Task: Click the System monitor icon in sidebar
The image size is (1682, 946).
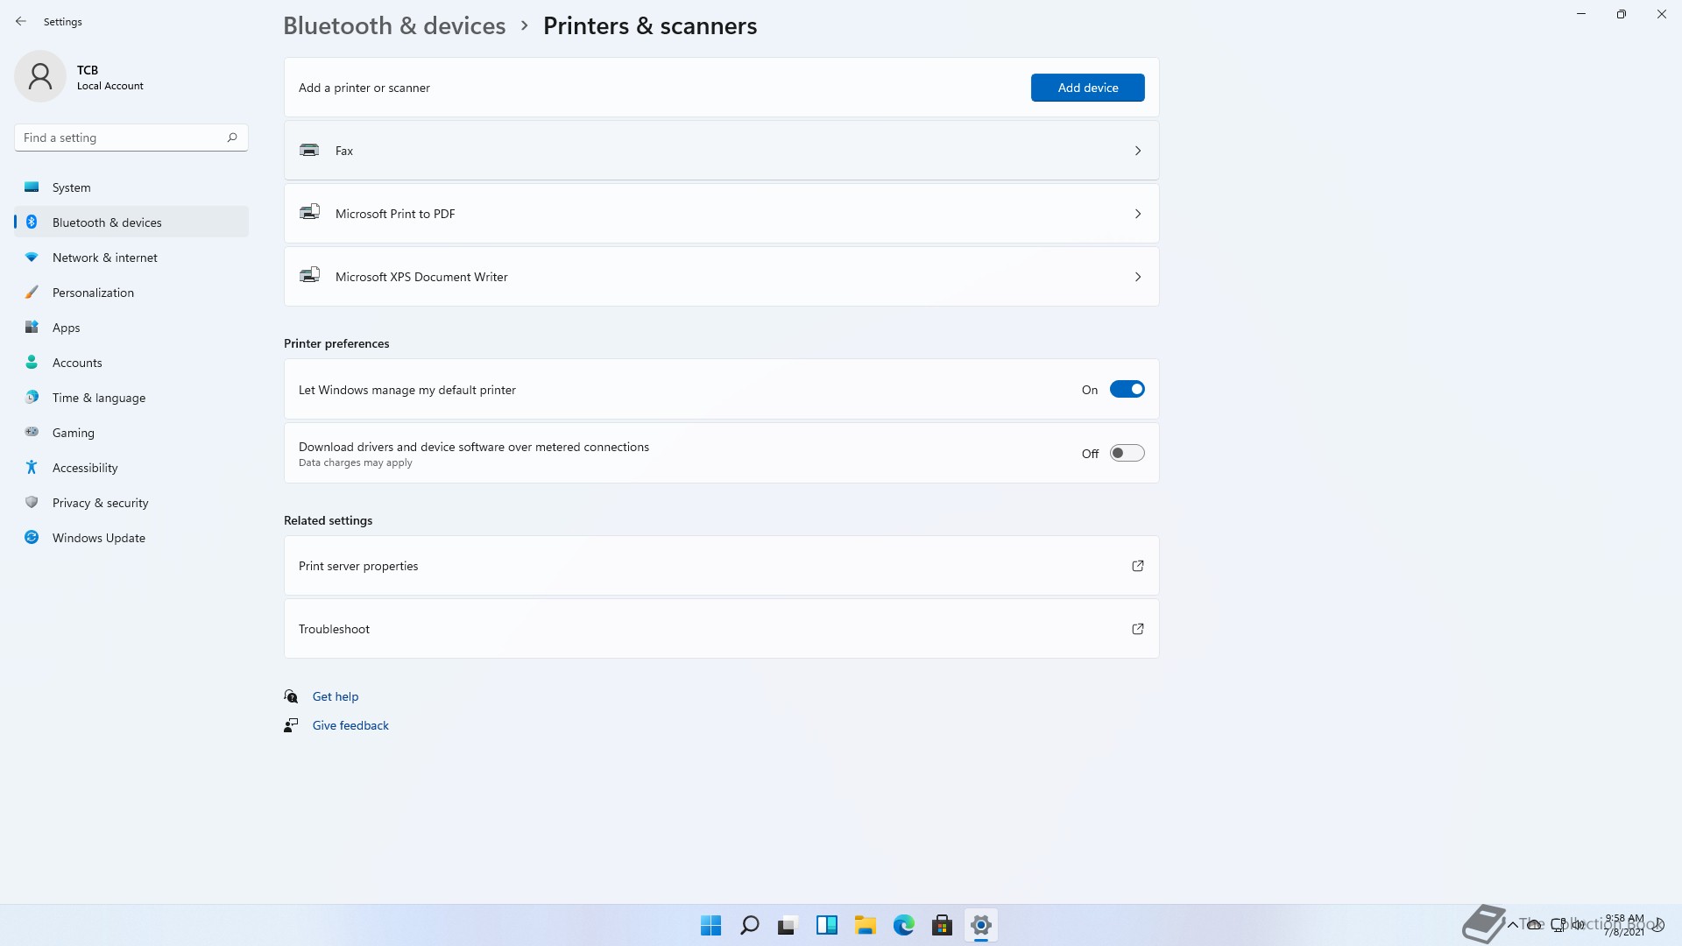Action: pyautogui.click(x=32, y=187)
